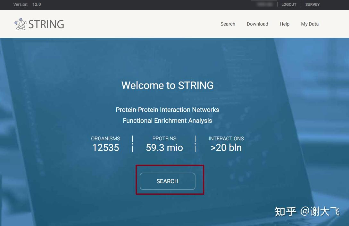The width and height of the screenshot is (349, 226).
Task: Select the 'Welcome to STRING' heading
Action: 167,85
